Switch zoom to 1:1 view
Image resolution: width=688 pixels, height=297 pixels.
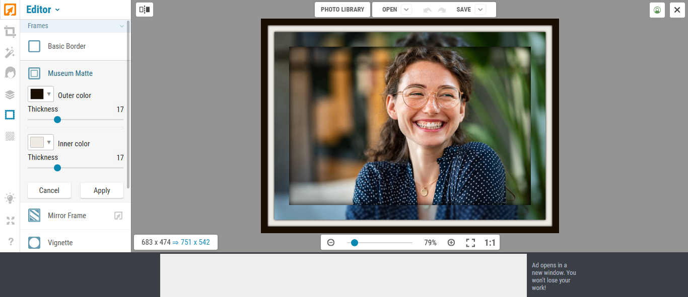pyautogui.click(x=489, y=242)
